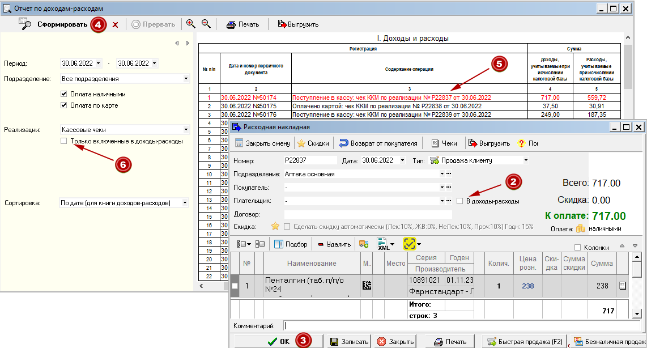
Task: Enable Только включенные в доходы-расходы checkbox
Action: pyautogui.click(x=63, y=141)
